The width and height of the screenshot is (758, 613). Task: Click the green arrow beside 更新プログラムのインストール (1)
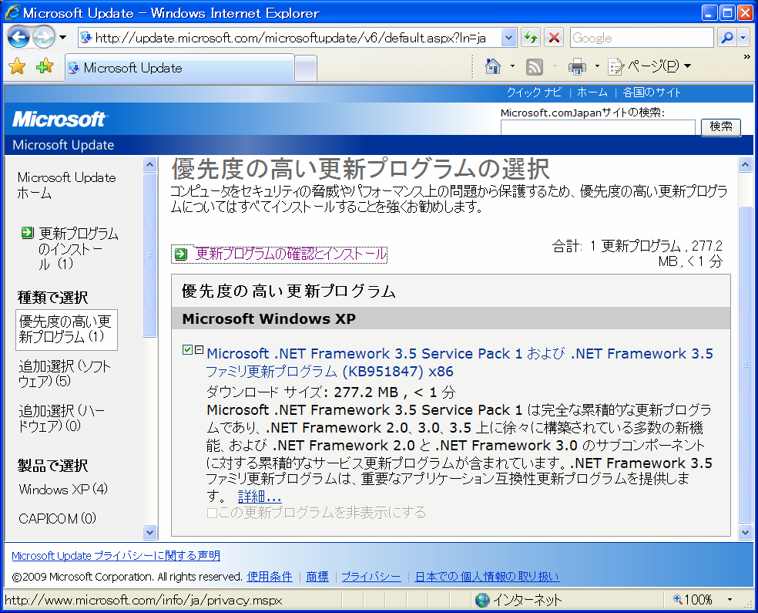[x=27, y=233]
